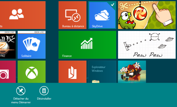The height and width of the screenshot is (107, 177).
Task: Open the Cut the Rope game tile
Action: (147, 15)
